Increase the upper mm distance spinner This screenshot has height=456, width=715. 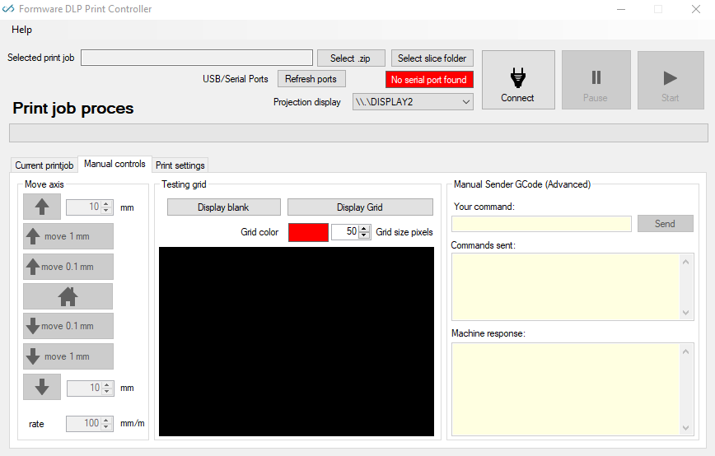[x=106, y=203]
